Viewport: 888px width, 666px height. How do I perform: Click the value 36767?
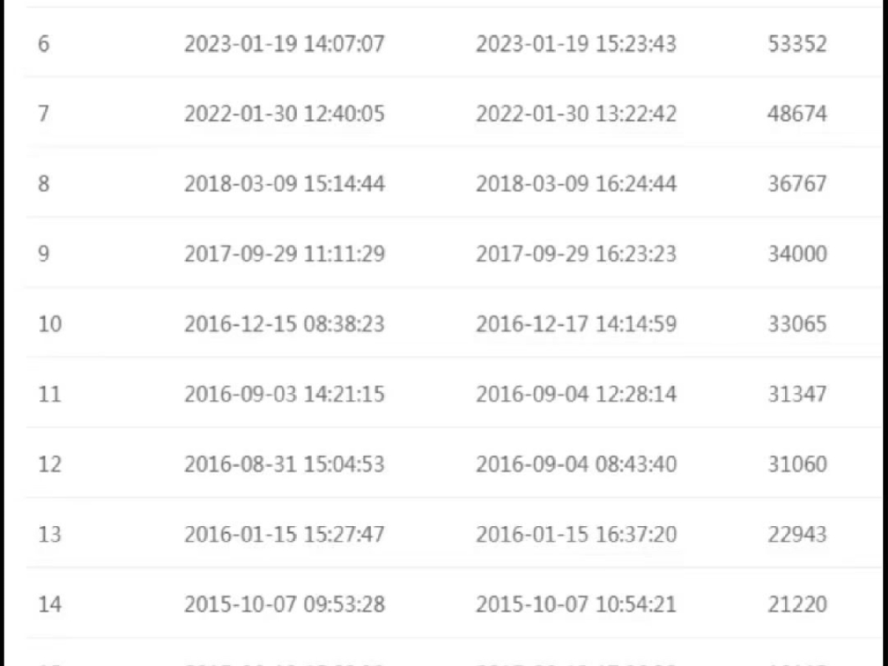point(797,184)
